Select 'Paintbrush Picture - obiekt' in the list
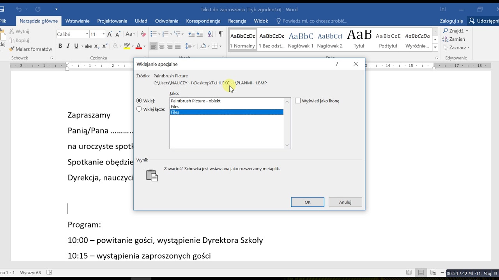 [226, 101]
